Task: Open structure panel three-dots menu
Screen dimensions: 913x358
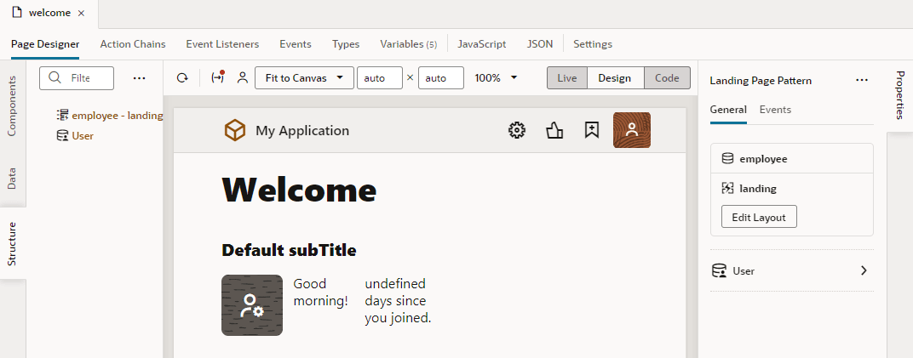Action: [x=139, y=78]
